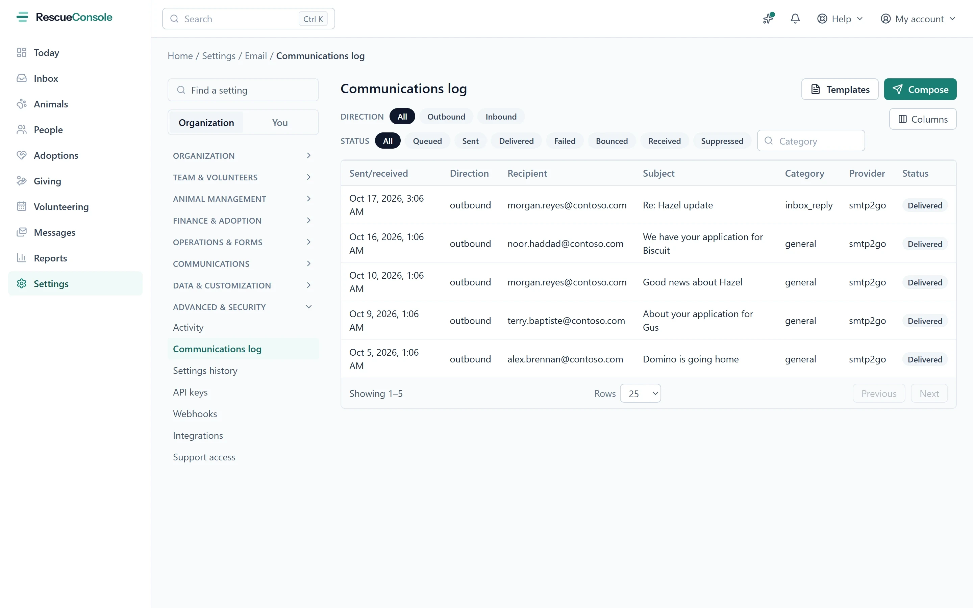
Task: Open the Help menu
Action: point(840,19)
